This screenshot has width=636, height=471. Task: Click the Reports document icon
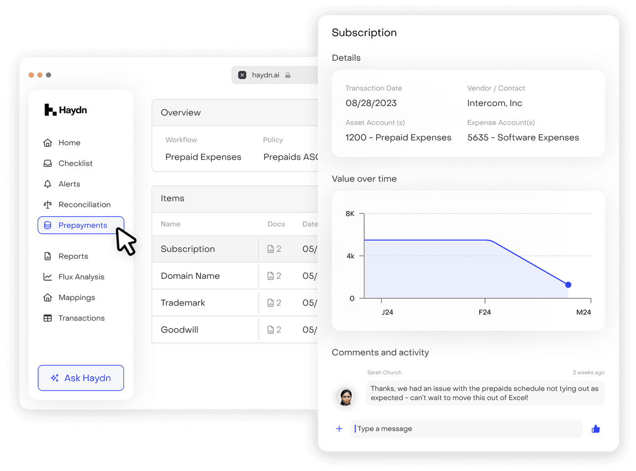click(48, 257)
